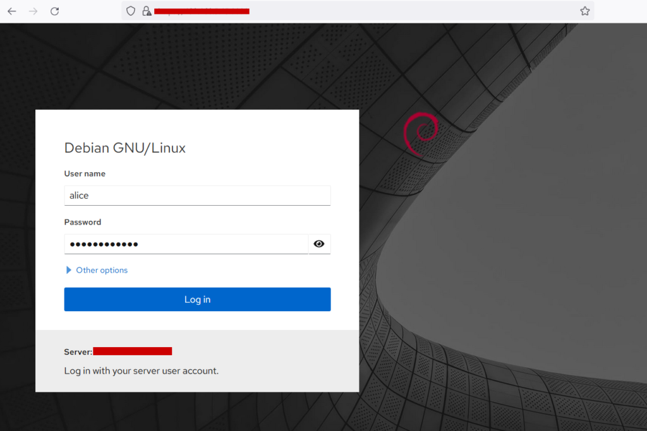Click the Debian swirl logo
The height and width of the screenshot is (431, 647).
pyautogui.click(x=420, y=134)
